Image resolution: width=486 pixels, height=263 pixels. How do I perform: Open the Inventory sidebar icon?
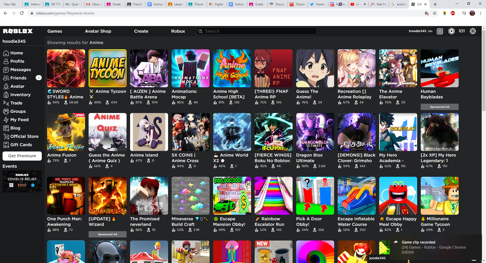tap(6, 95)
